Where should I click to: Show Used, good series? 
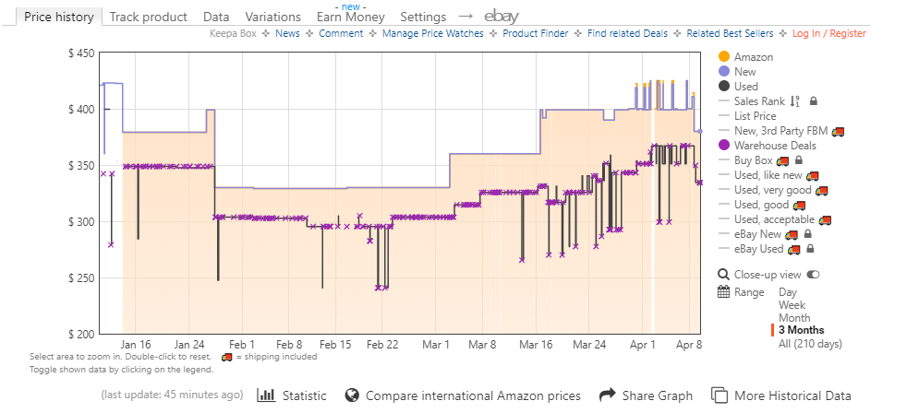click(x=761, y=205)
